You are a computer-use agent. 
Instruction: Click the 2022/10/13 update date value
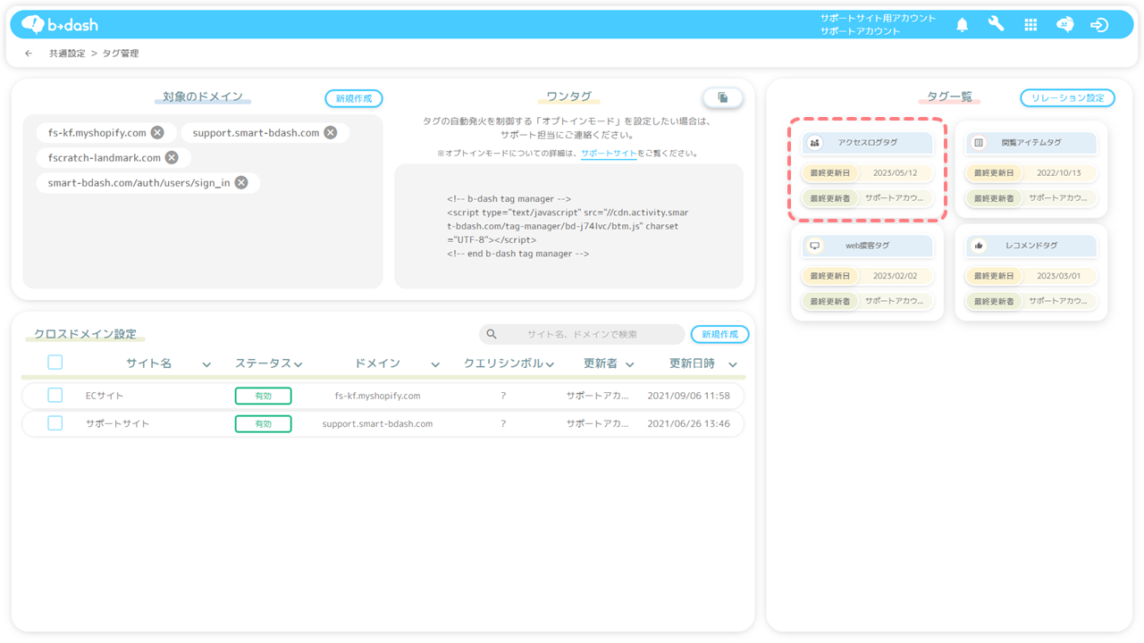[1059, 173]
